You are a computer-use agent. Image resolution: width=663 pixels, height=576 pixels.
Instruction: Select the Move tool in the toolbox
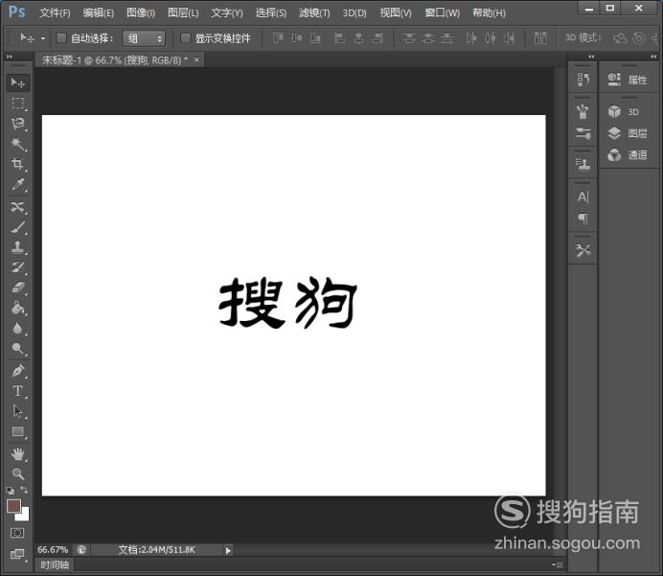coord(18,82)
